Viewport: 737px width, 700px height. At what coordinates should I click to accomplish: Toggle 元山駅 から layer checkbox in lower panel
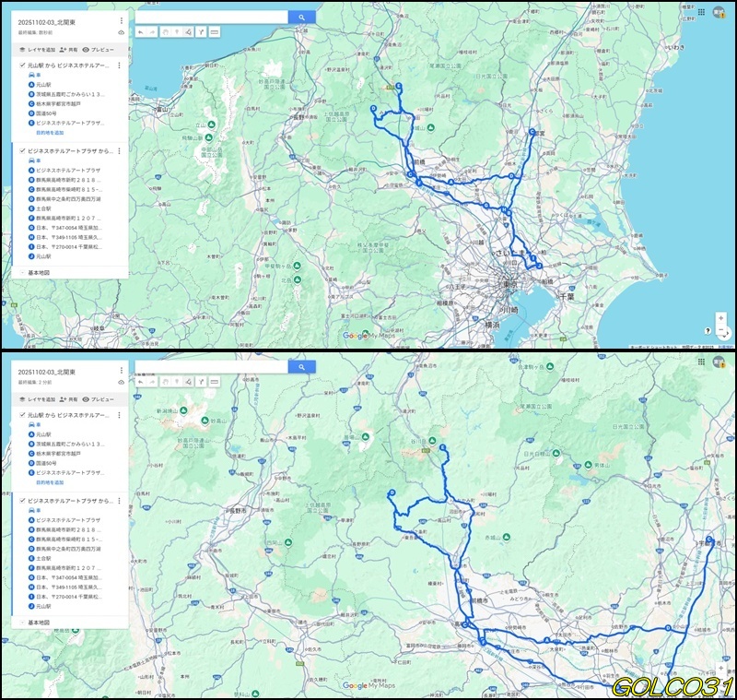[x=22, y=416]
